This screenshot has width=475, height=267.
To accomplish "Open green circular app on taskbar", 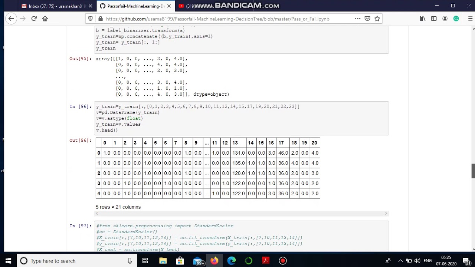I will click(x=248, y=261).
